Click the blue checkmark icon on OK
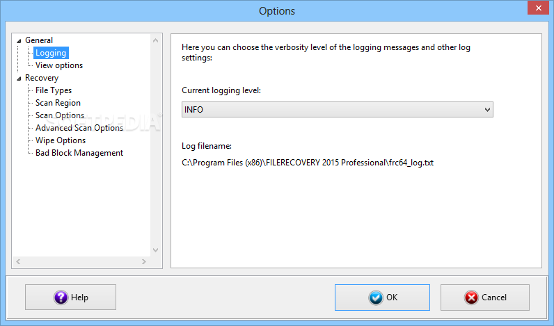Image resolution: width=554 pixels, height=326 pixels. click(x=376, y=298)
